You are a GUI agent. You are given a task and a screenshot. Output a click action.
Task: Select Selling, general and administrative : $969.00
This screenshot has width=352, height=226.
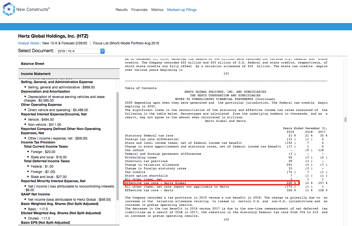click(61, 87)
